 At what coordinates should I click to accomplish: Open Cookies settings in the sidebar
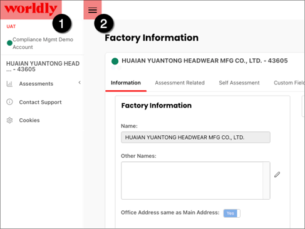(x=29, y=120)
